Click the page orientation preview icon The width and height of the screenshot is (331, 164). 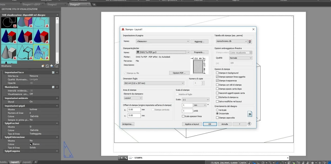click(250, 114)
